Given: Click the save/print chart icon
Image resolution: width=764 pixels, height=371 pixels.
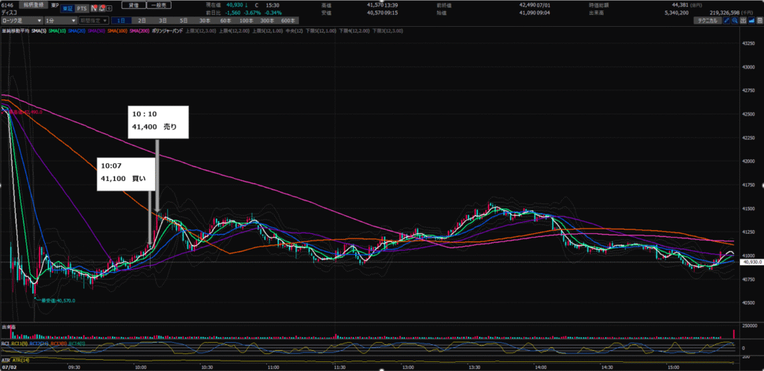Looking at the screenshot, I should [759, 21].
